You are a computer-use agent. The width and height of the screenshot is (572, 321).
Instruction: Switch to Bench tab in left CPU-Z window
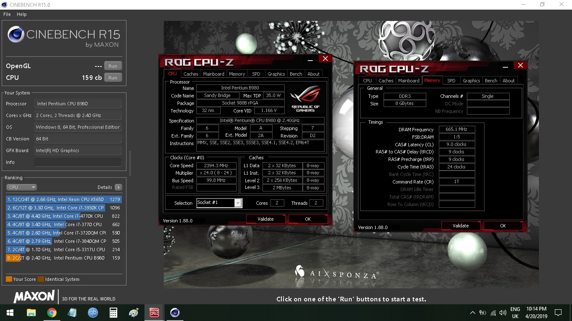296,74
